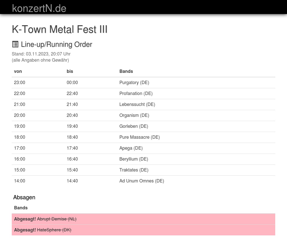Click the cancelled HateSphere (DK) entry

click(x=54, y=230)
